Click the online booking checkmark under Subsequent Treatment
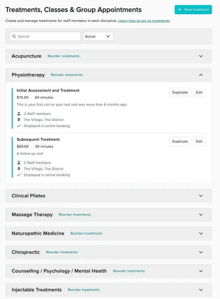 (19, 175)
